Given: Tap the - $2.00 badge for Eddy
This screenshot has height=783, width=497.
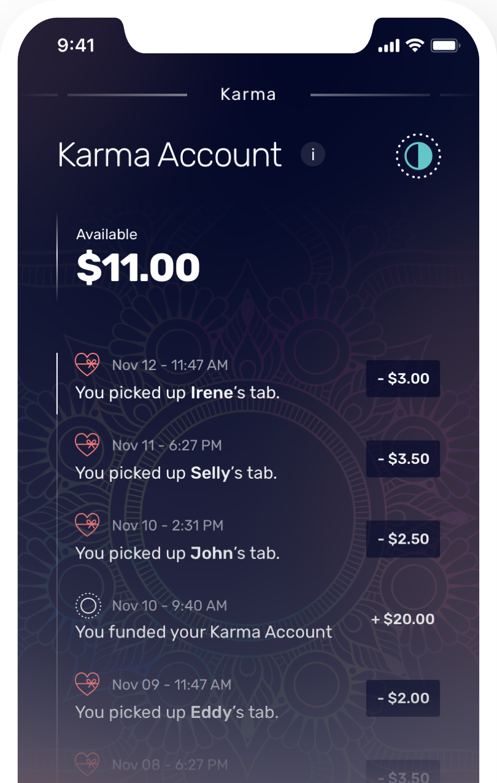Looking at the screenshot, I should [403, 698].
